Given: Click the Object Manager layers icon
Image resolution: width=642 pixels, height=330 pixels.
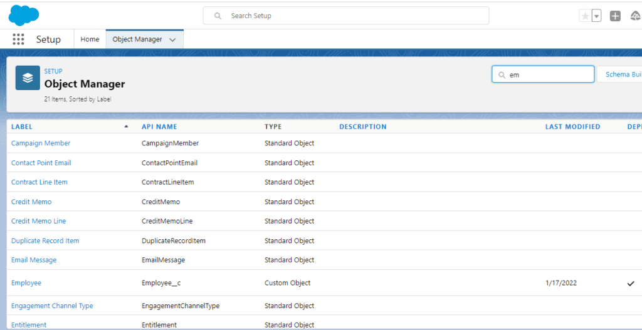Looking at the screenshot, I should pyautogui.click(x=28, y=78).
